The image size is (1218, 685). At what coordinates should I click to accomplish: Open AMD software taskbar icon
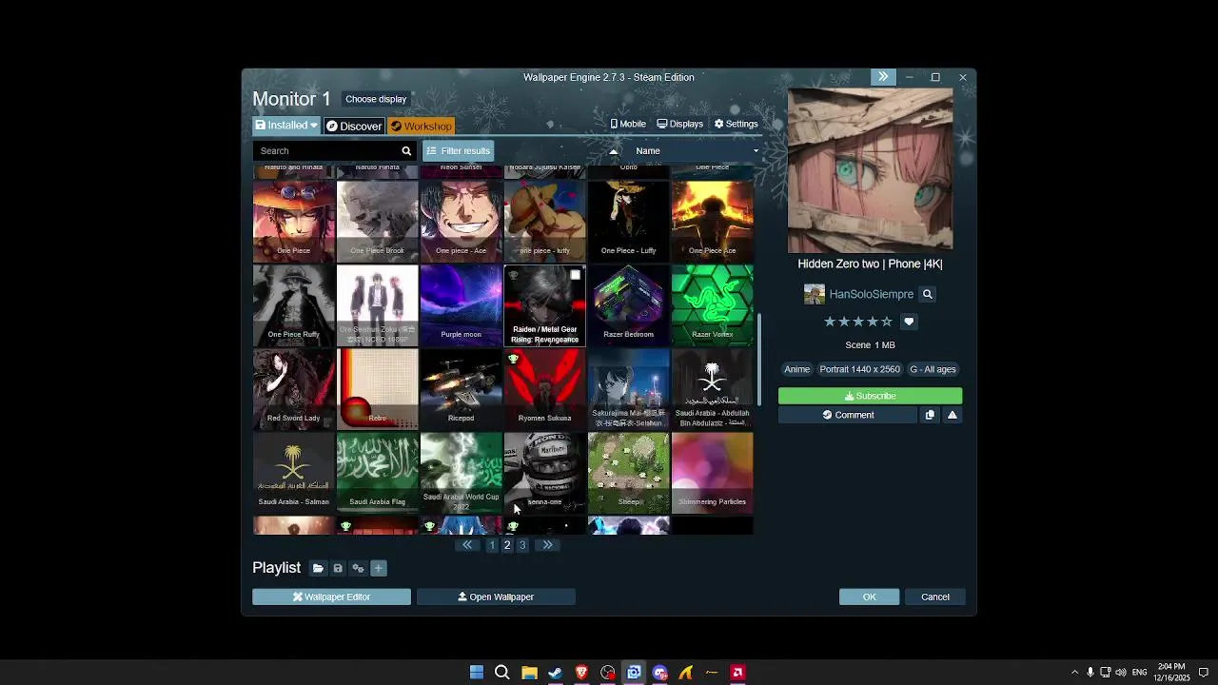point(737,673)
